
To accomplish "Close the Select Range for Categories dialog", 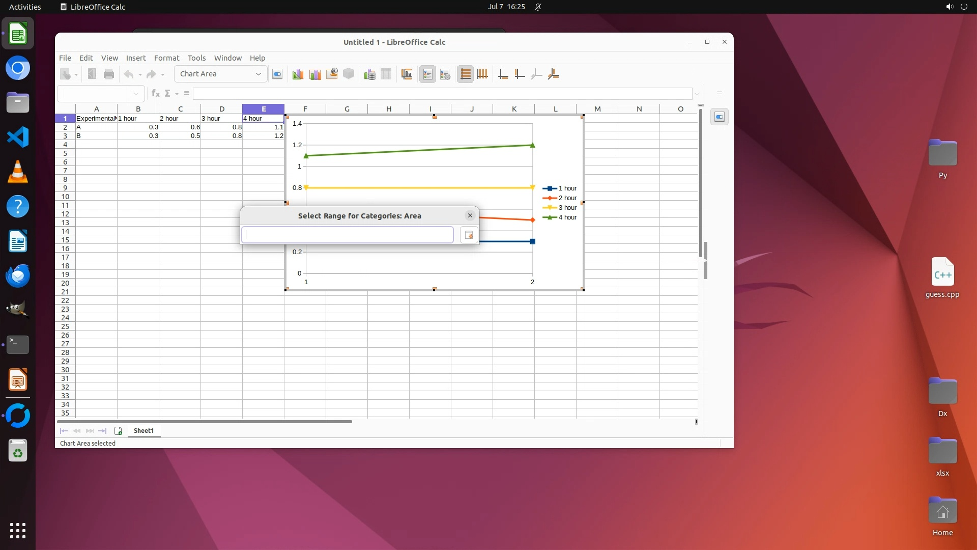I will click(470, 216).
